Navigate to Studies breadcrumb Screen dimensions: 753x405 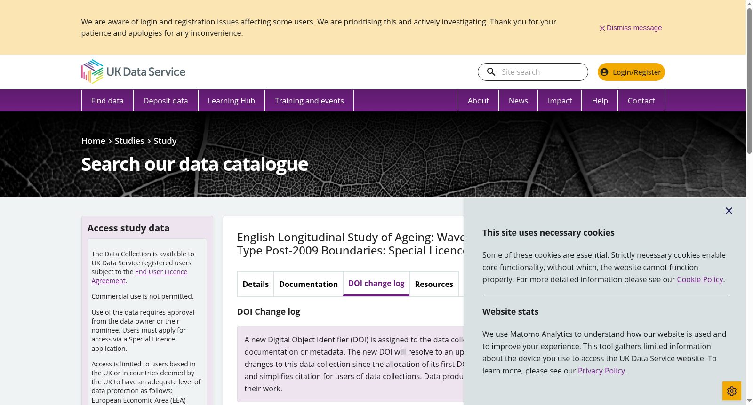(129, 141)
